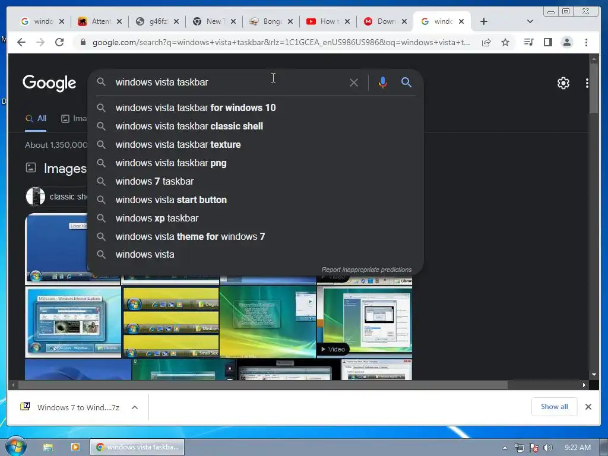Close the downloads bar
The width and height of the screenshot is (608, 456).
[588, 407]
